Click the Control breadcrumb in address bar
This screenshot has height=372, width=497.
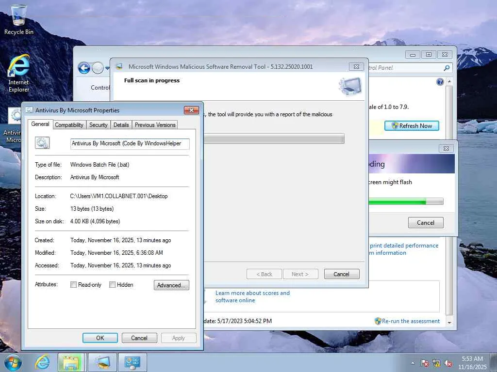[100, 87]
